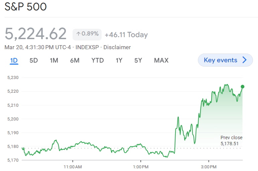Viewport: 258px width, 171px height.
Task: Click the 5,170 y-axis label
Action: (13, 160)
